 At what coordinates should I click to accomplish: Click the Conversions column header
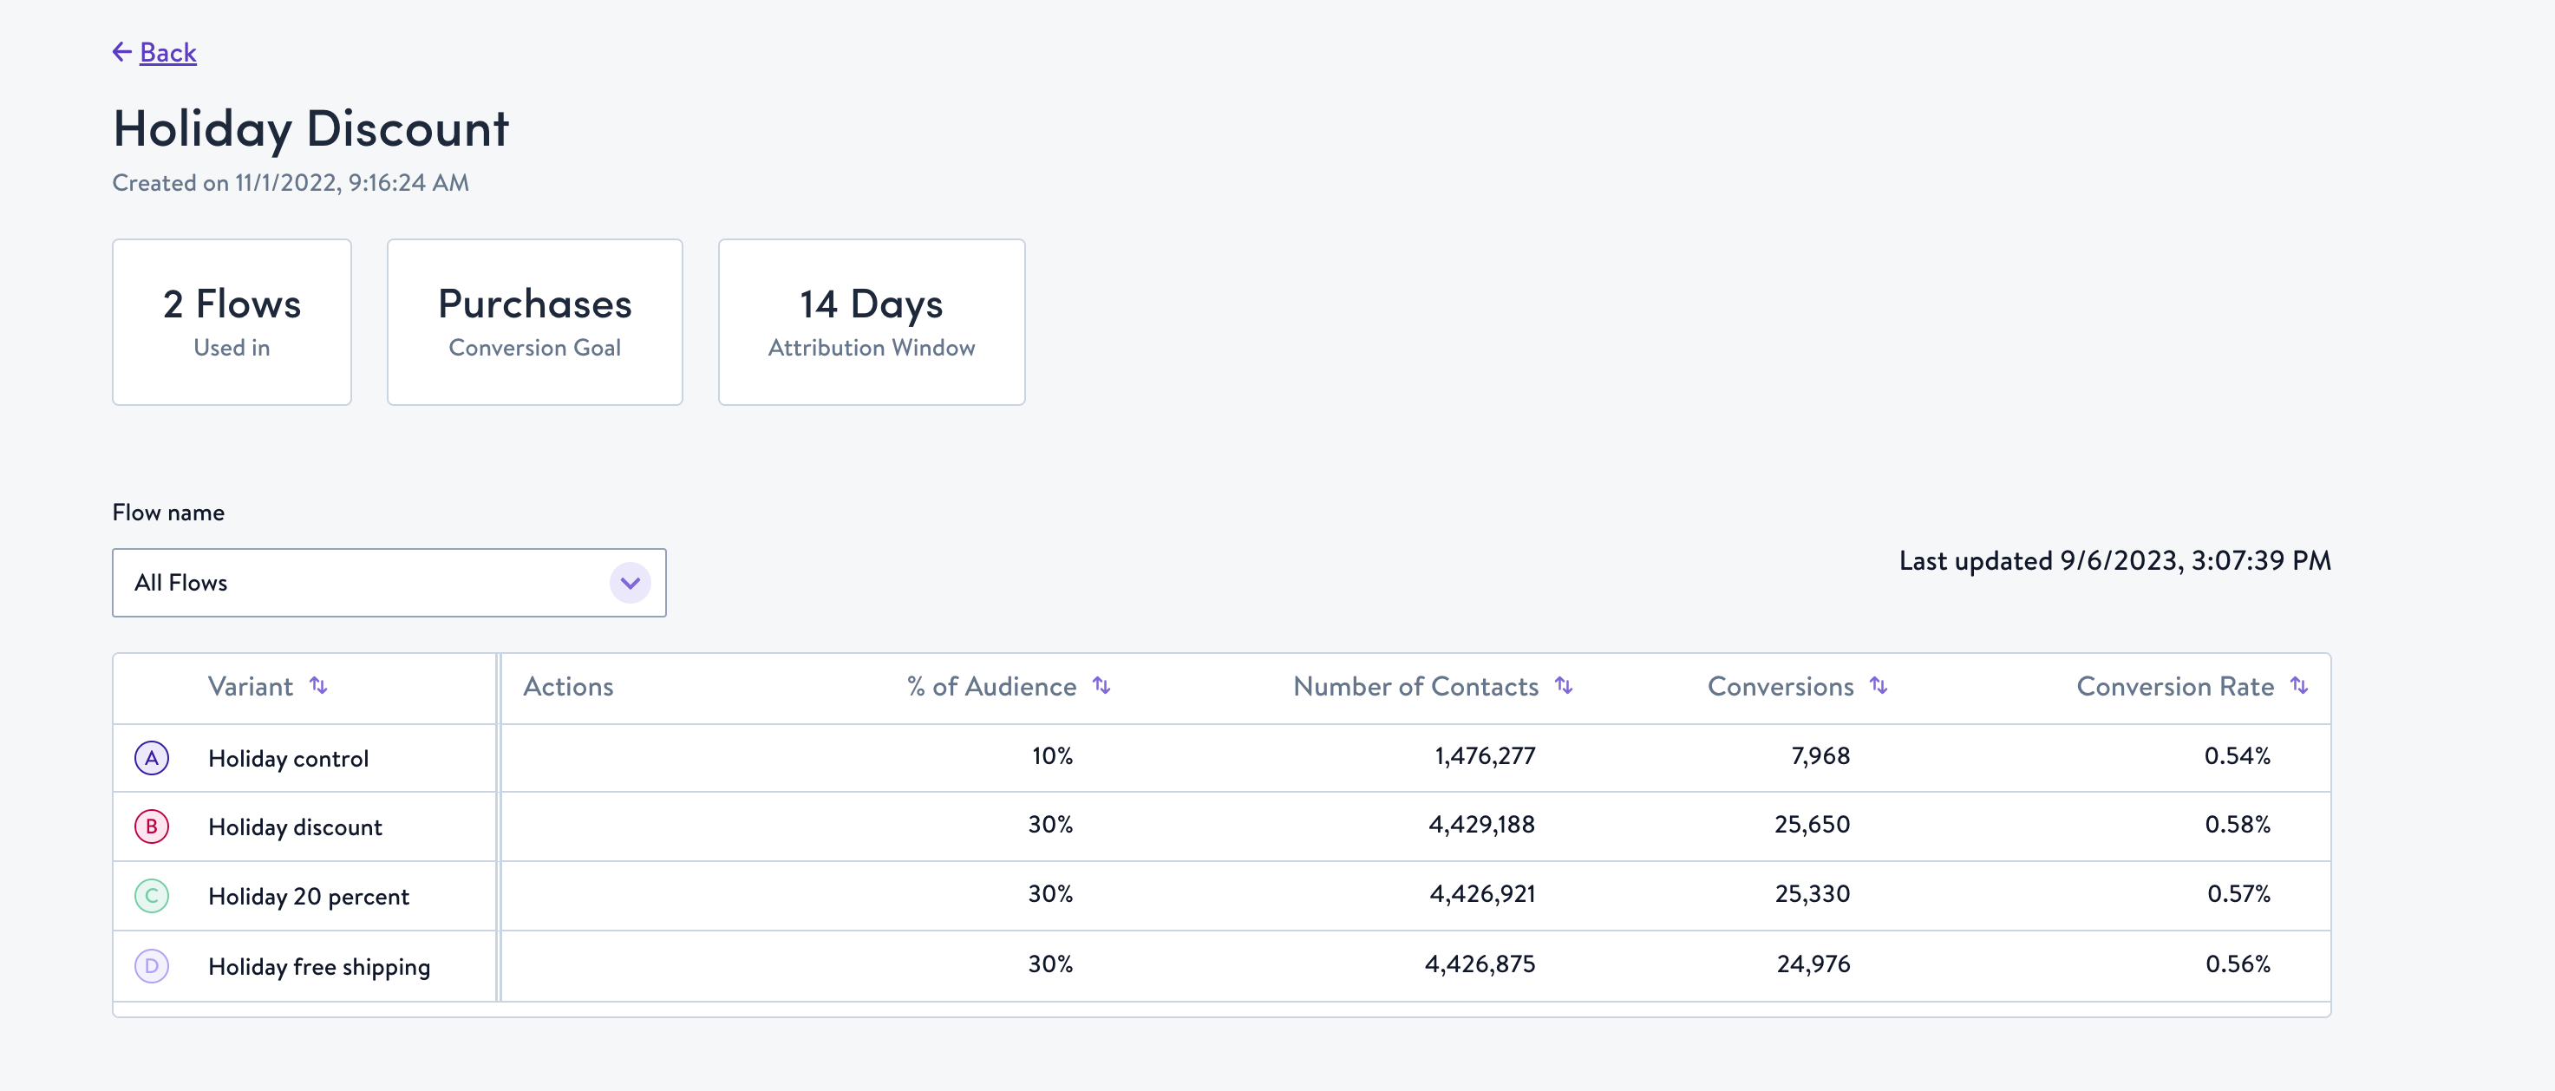click(x=1781, y=686)
